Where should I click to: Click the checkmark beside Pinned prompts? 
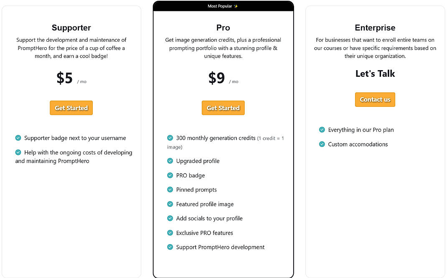point(170,190)
